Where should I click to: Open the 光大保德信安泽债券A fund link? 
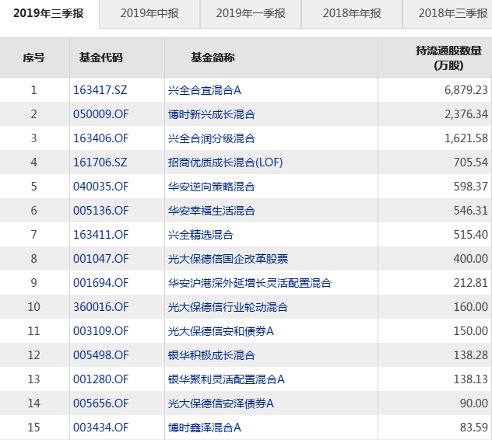click(221, 403)
